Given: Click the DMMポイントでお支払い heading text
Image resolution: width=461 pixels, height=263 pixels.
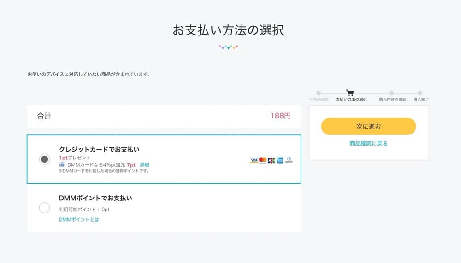Looking at the screenshot, I should [x=95, y=198].
